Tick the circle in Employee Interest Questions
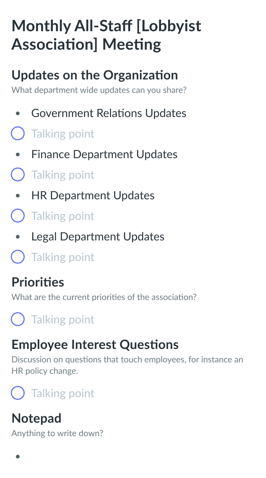Image resolution: width=266 pixels, height=478 pixels. point(18,393)
